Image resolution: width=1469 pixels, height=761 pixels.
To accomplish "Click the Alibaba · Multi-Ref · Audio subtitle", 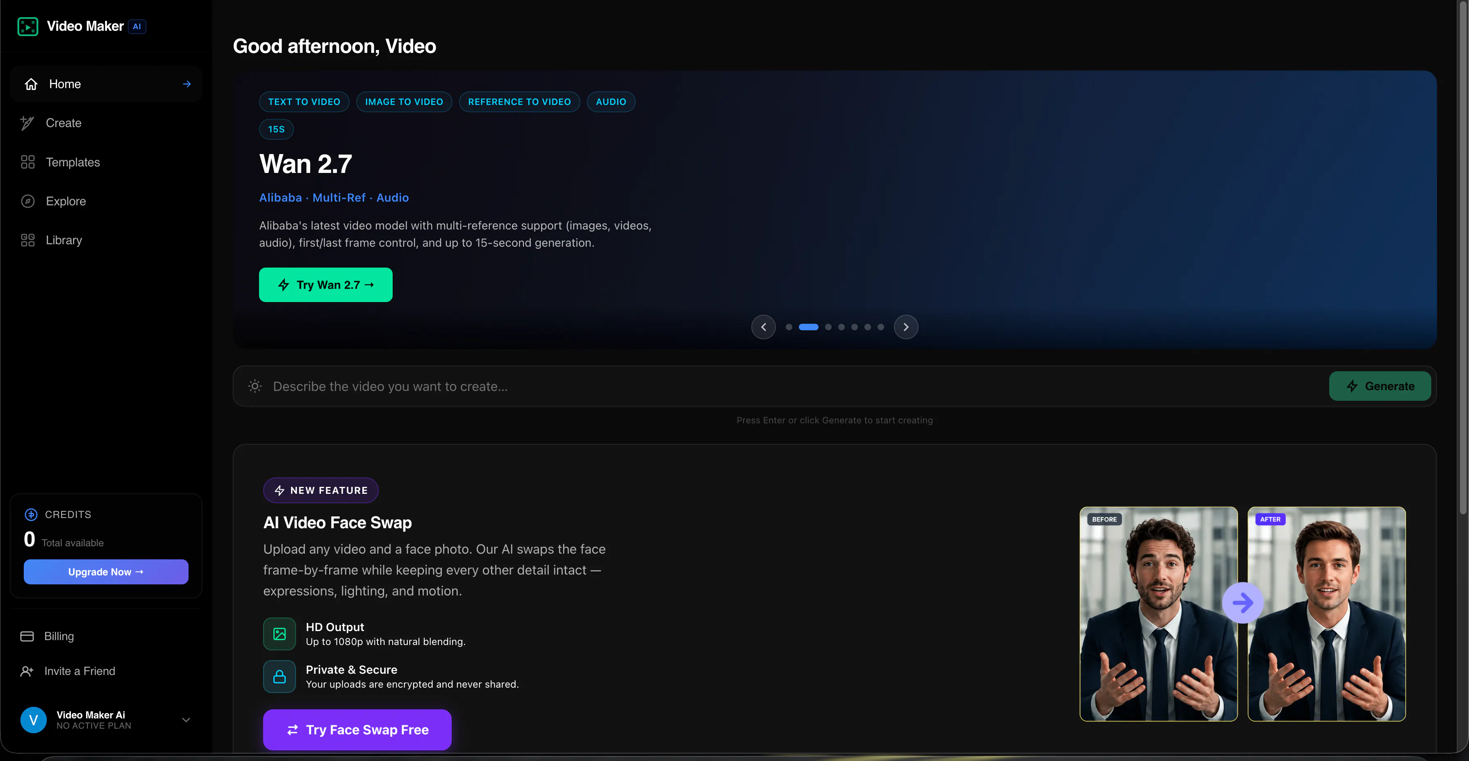I will [x=334, y=197].
